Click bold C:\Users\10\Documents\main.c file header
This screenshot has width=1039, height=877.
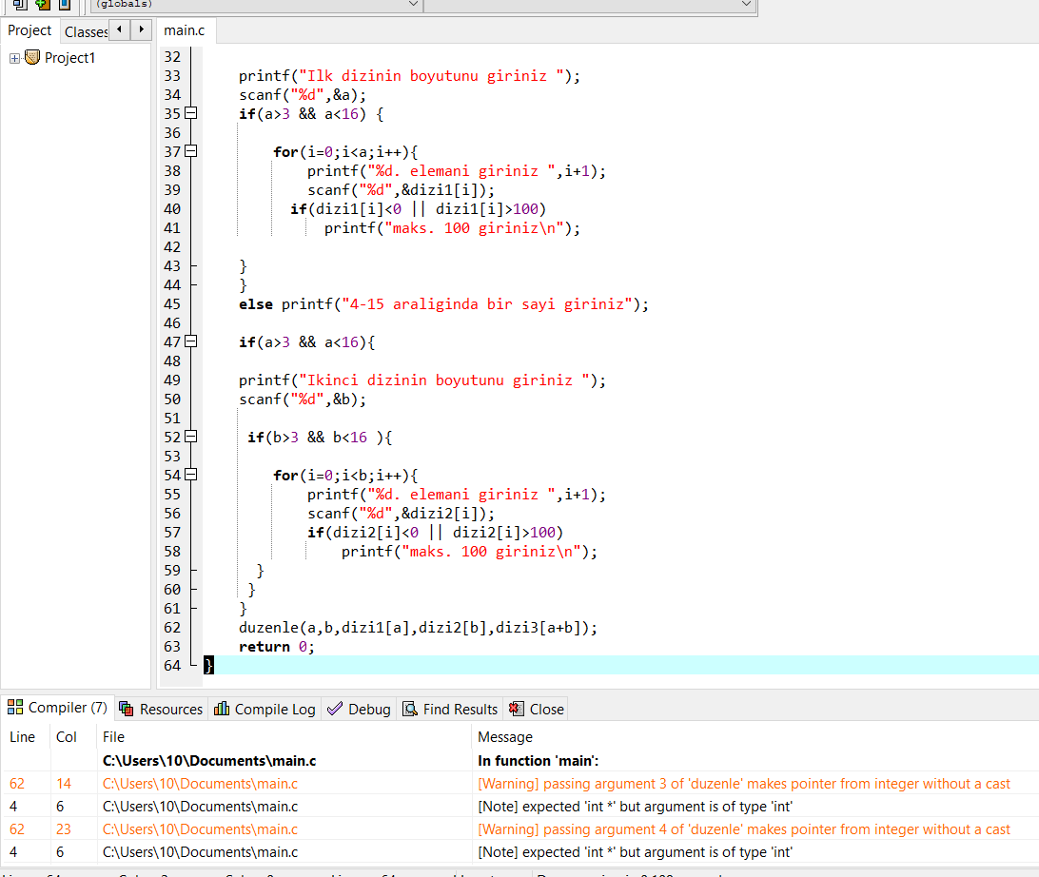[209, 760]
